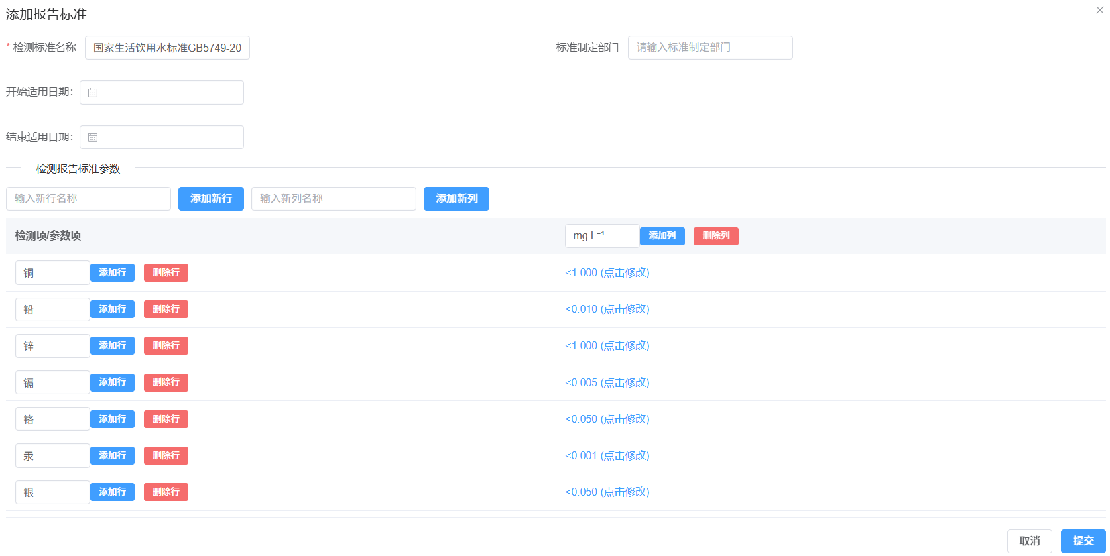Focus the 标准制定部门 input field
Viewport: 1110px width, 556px height.
(x=709, y=48)
